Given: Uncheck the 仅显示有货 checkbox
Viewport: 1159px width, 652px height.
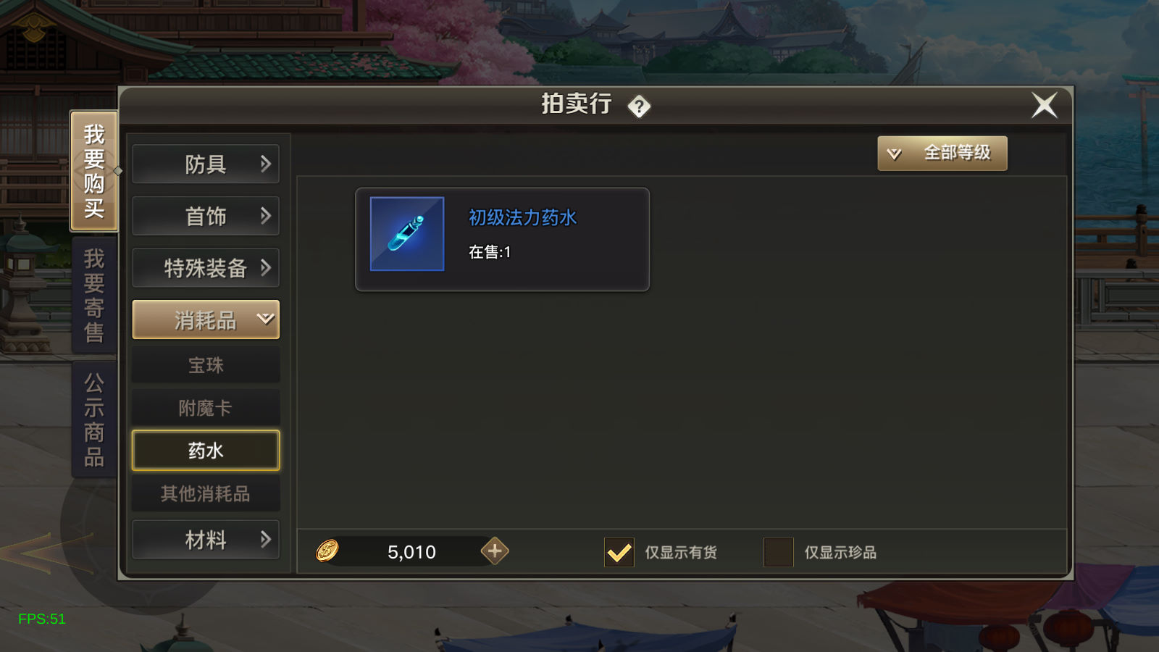Looking at the screenshot, I should pyautogui.click(x=619, y=552).
